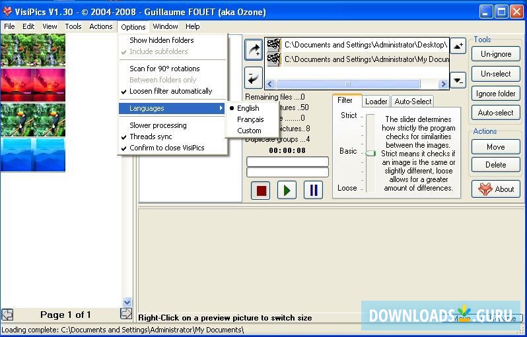
Task: Open the Tools menu
Action: pos(73,26)
